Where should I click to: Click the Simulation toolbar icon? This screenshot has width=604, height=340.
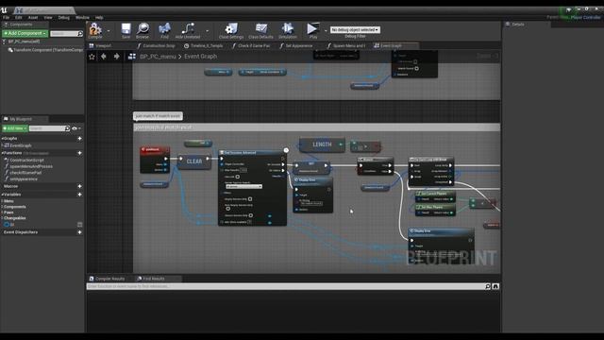288,30
